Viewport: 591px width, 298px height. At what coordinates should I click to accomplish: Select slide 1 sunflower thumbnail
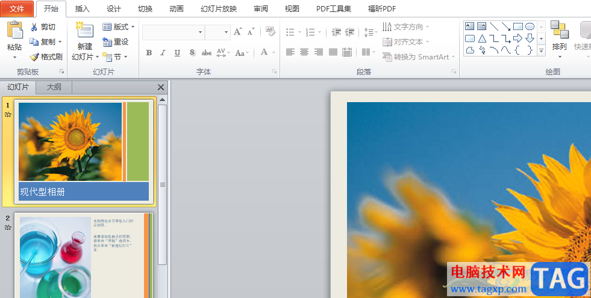[84, 152]
